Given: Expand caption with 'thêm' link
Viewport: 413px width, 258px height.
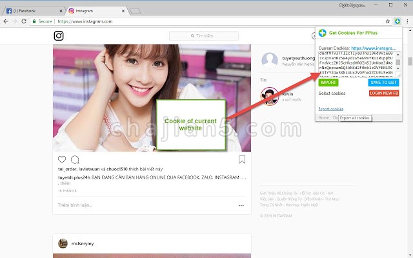Looking at the screenshot, I should click(65, 183).
